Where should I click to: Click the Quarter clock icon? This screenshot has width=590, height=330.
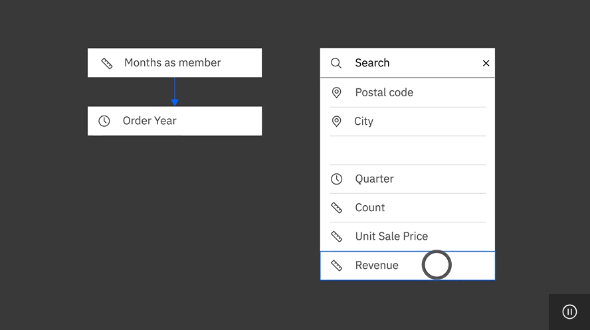[x=336, y=179]
